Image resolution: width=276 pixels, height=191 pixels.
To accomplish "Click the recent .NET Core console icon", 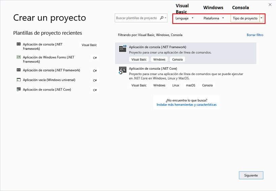I will click(18, 90).
